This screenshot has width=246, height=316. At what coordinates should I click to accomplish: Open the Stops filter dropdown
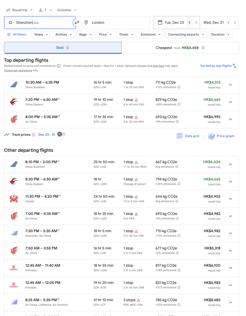(41, 34)
